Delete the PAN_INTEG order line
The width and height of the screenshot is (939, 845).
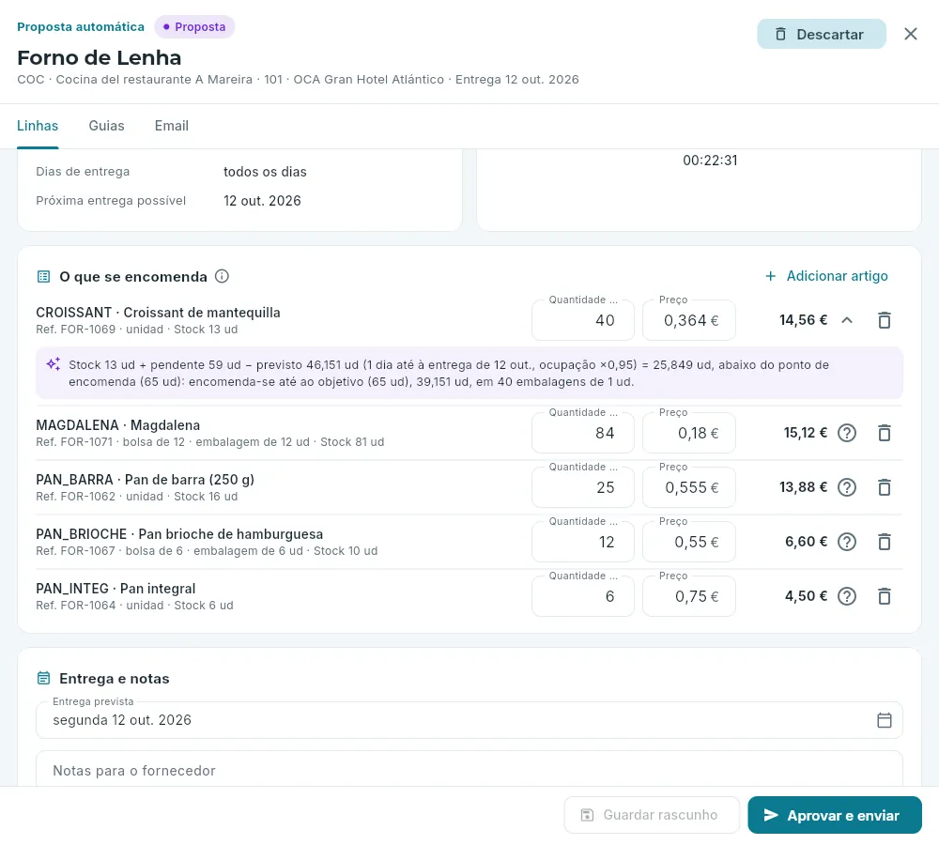(884, 596)
